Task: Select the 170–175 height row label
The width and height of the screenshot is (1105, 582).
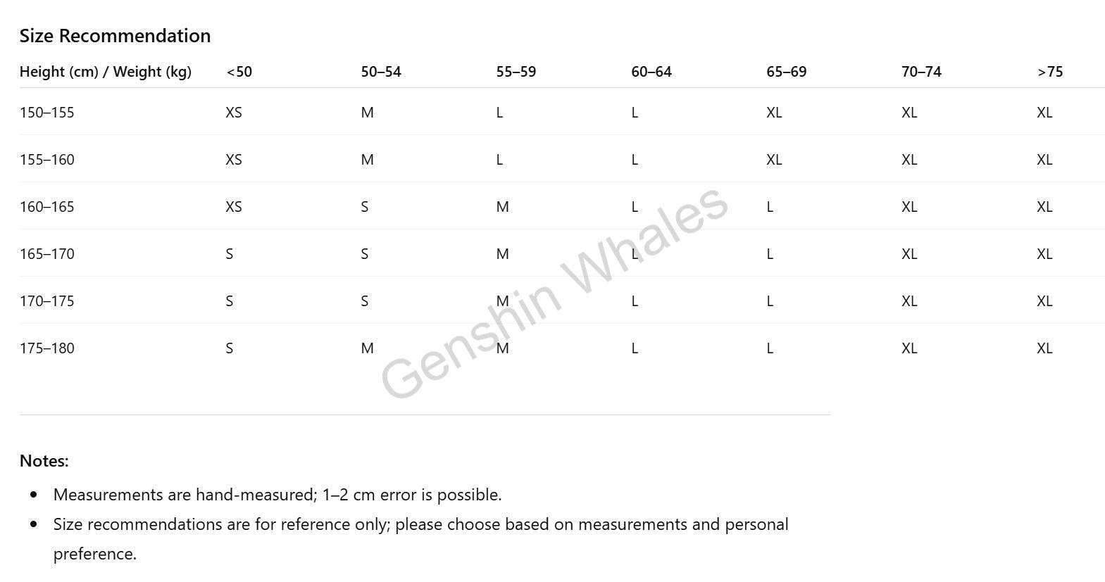Action: click(47, 301)
